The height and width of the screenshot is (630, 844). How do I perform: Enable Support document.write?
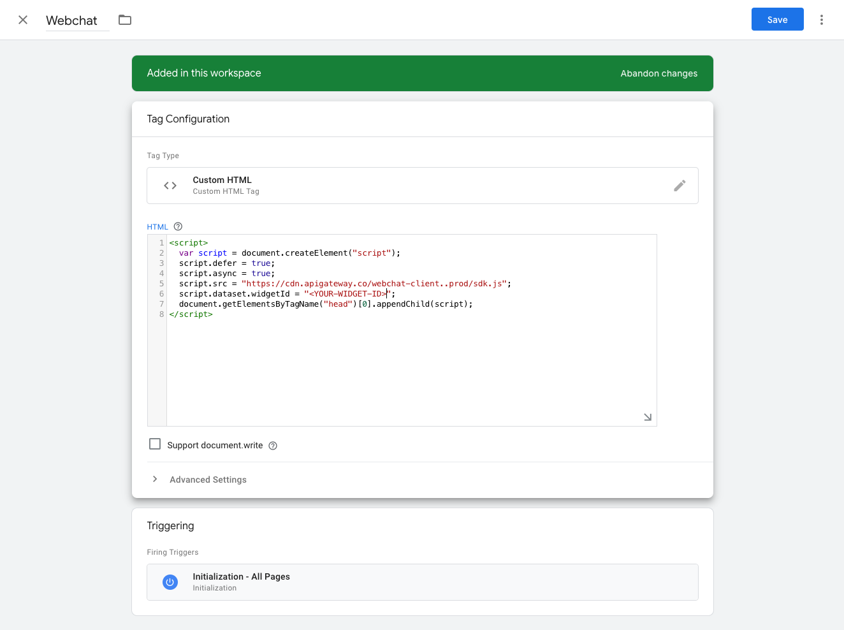coord(155,443)
